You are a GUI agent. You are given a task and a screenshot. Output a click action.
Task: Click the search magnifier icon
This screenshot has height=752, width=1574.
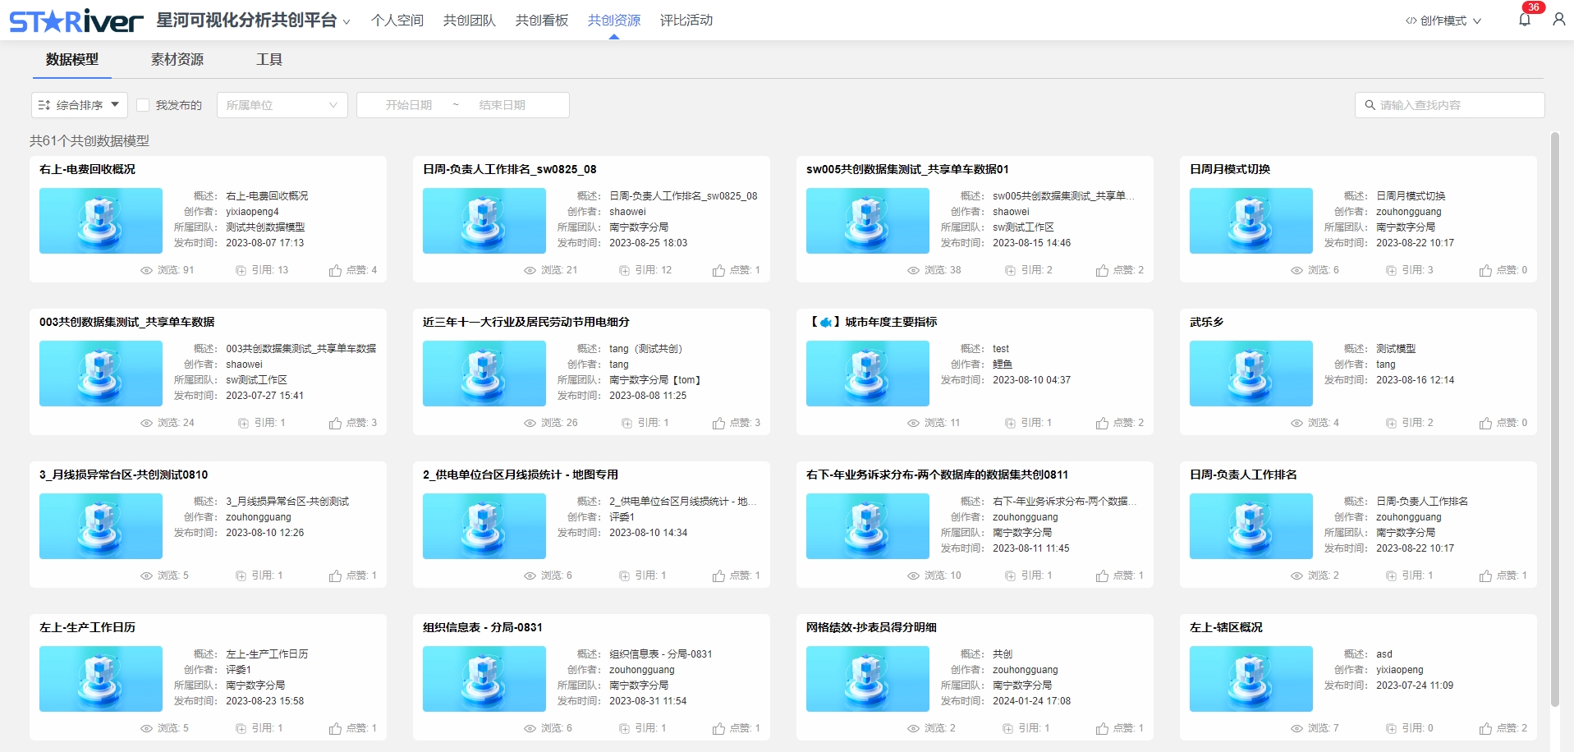tap(1370, 105)
